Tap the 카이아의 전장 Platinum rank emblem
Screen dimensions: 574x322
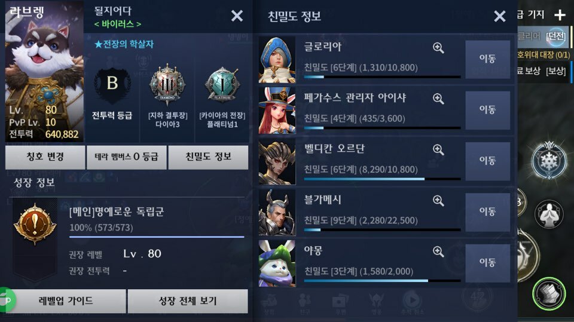tap(222, 85)
